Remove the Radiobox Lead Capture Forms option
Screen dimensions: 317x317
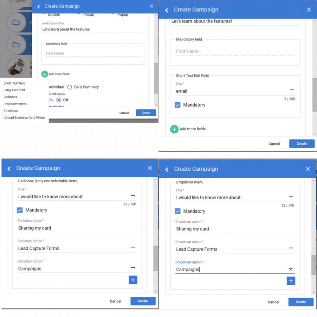(x=133, y=247)
